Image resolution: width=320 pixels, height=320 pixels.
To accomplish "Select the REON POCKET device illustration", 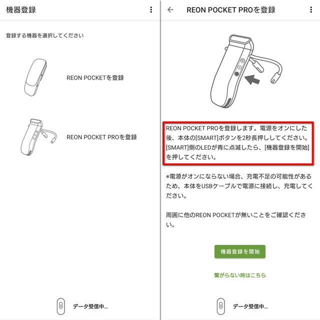I will click(x=35, y=78).
